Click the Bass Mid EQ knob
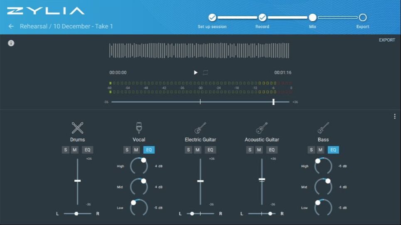401x225 pixels. tap(328, 181)
